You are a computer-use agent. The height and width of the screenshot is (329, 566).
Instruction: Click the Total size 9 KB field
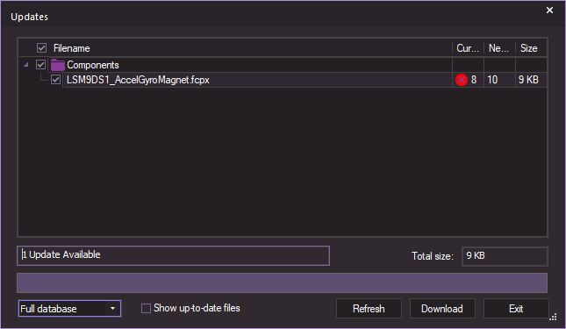point(505,256)
